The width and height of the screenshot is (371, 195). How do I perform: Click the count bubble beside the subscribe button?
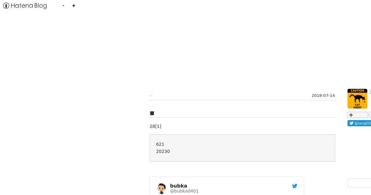point(370,115)
